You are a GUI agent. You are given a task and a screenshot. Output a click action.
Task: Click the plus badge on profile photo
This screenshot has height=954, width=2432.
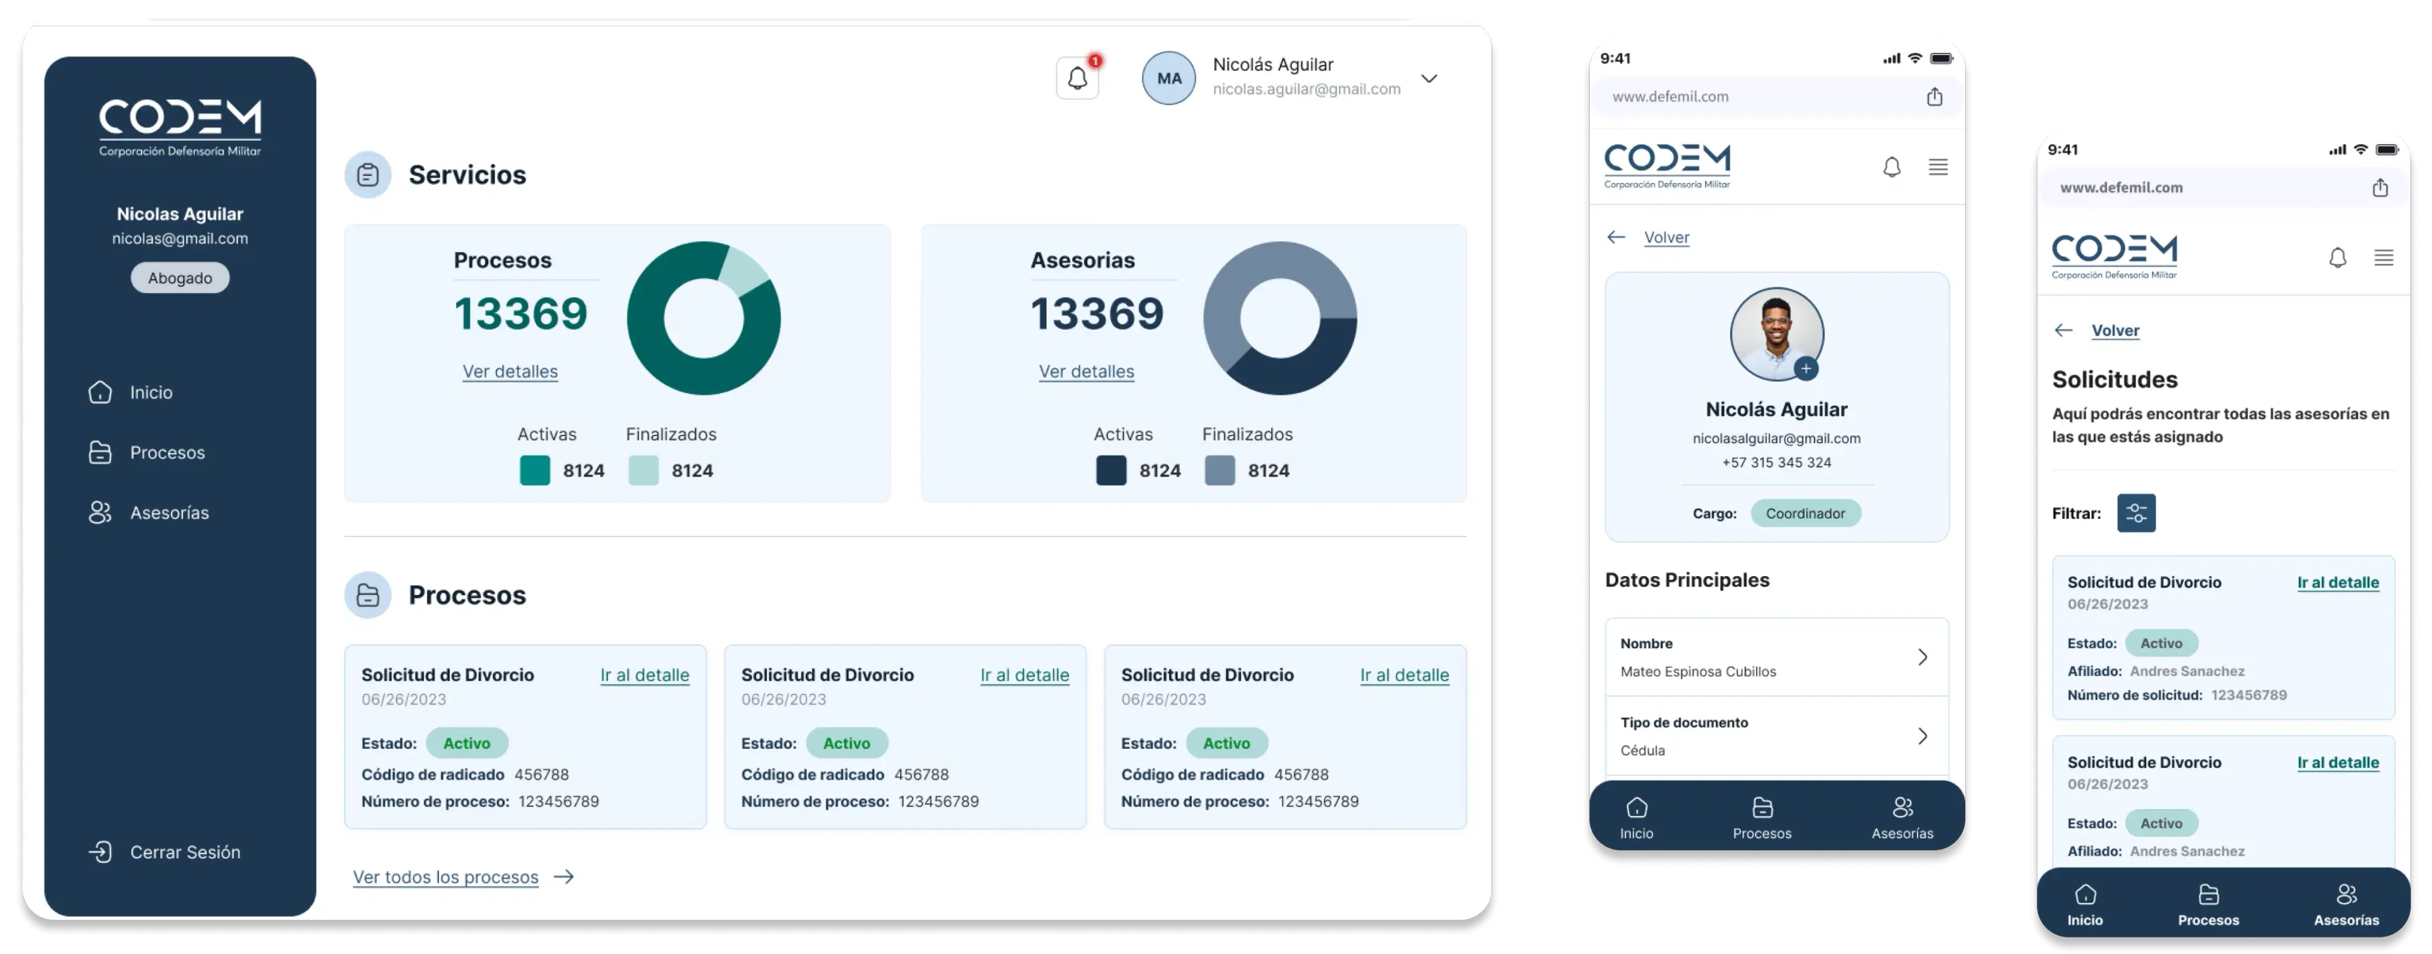point(1805,368)
